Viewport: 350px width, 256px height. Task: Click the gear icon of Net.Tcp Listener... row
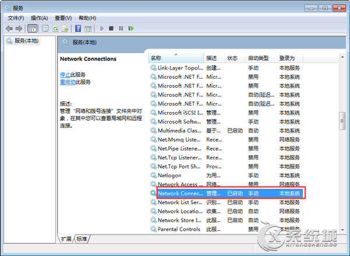pos(153,157)
